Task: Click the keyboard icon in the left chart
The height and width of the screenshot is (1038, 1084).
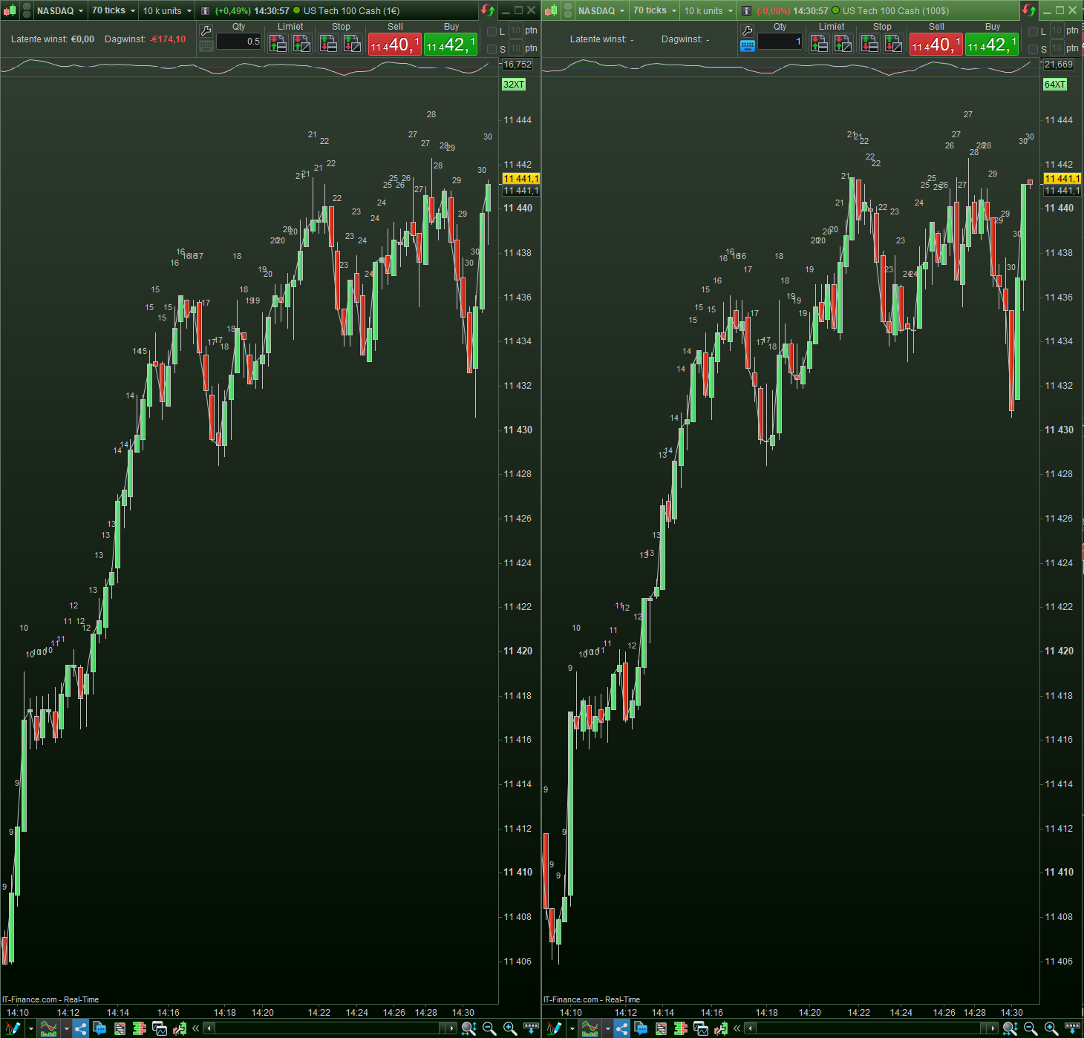Action: 206,46
